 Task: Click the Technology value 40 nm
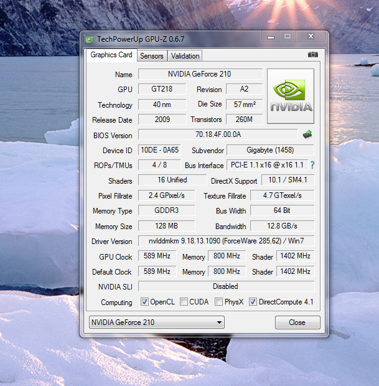click(162, 105)
